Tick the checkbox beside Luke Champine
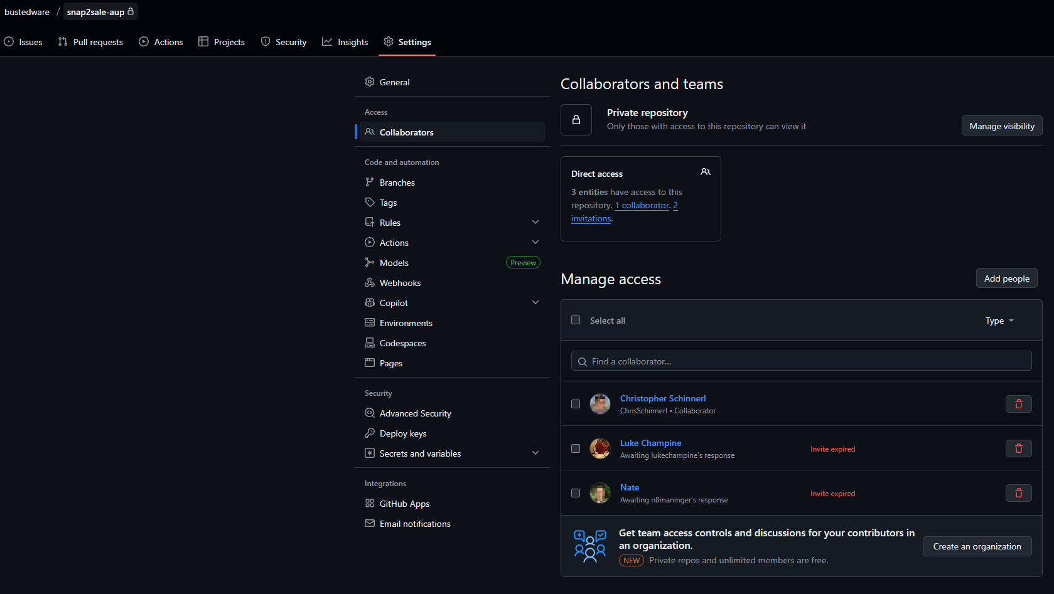This screenshot has width=1054, height=594. pyautogui.click(x=576, y=448)
